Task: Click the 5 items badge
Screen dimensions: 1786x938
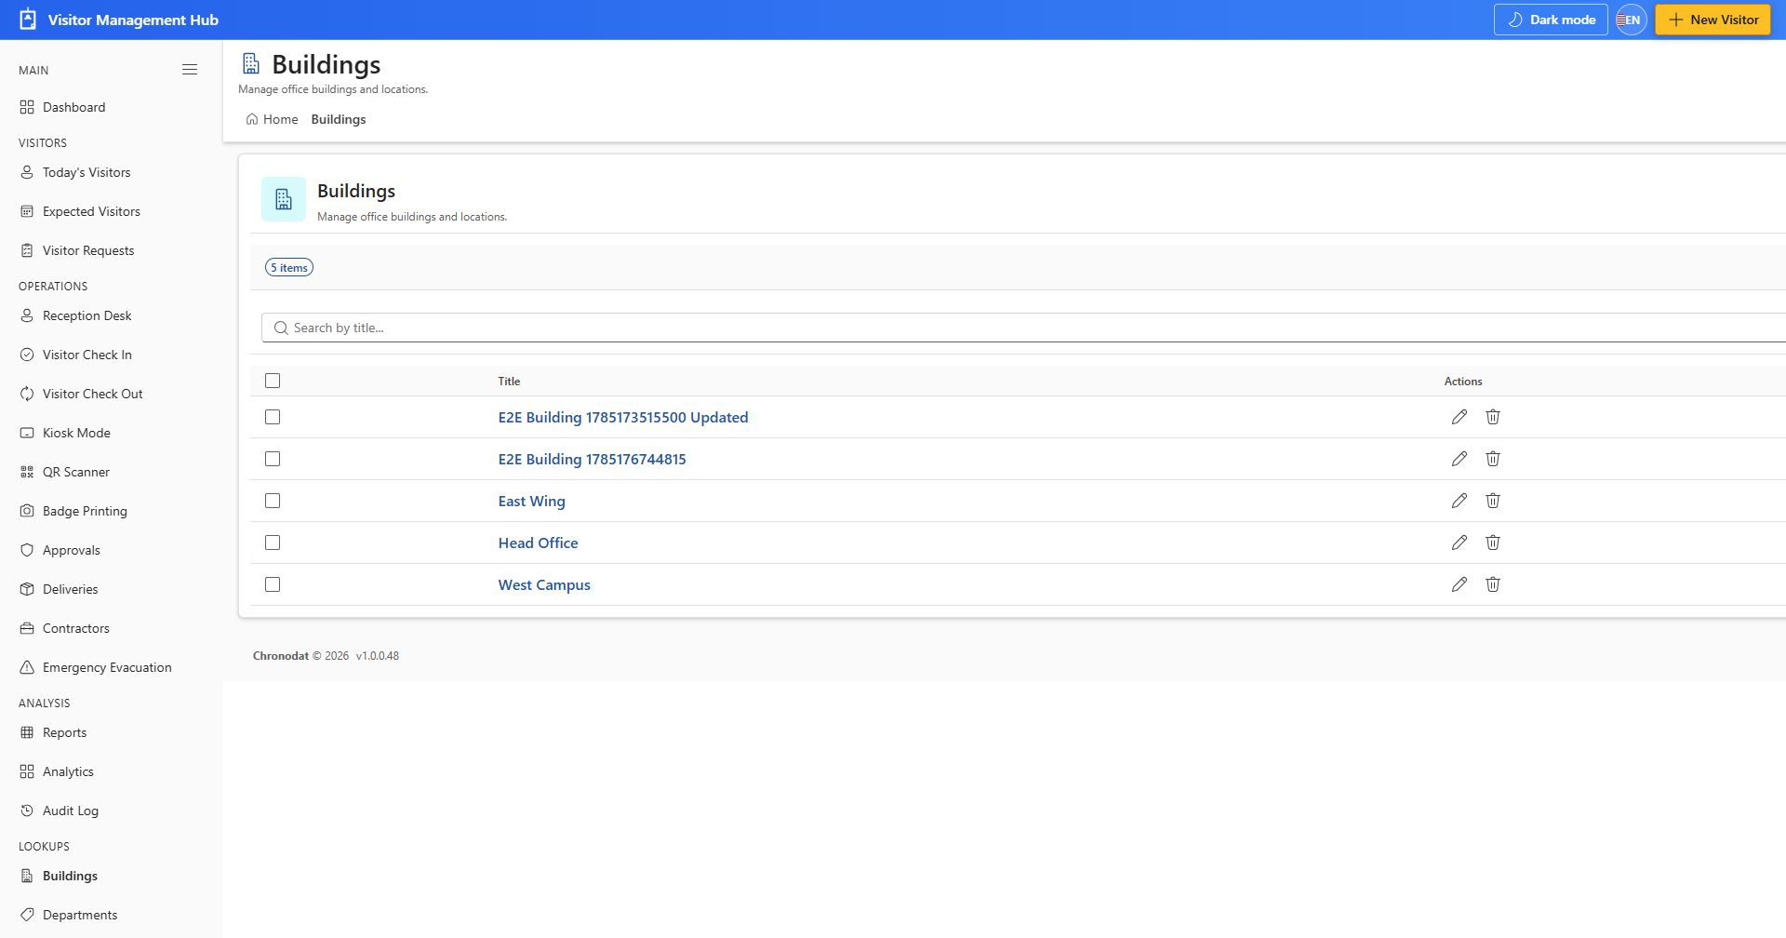Action: pos(289,267)
